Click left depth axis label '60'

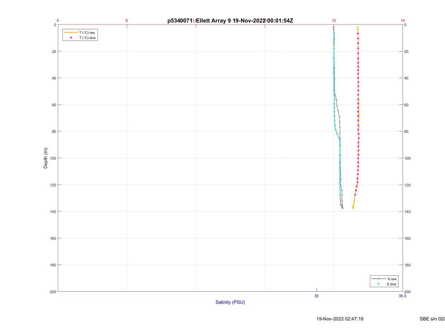54,105
